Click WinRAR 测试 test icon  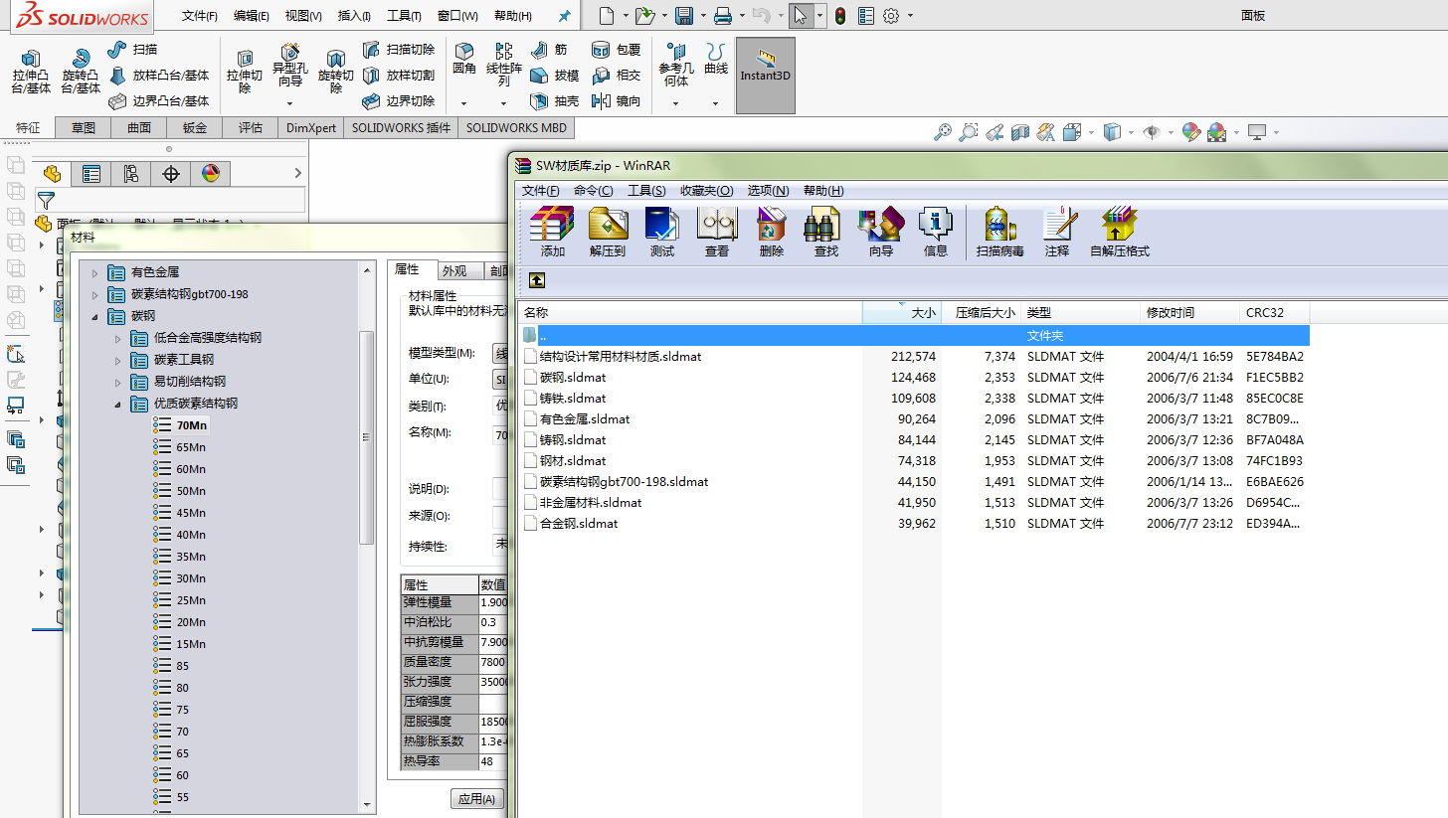tap(662, 233)
